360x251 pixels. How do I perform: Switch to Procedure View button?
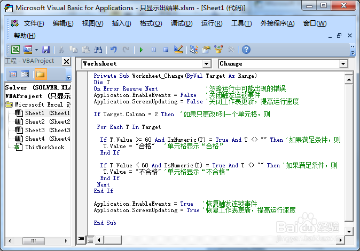click(81, 240)
